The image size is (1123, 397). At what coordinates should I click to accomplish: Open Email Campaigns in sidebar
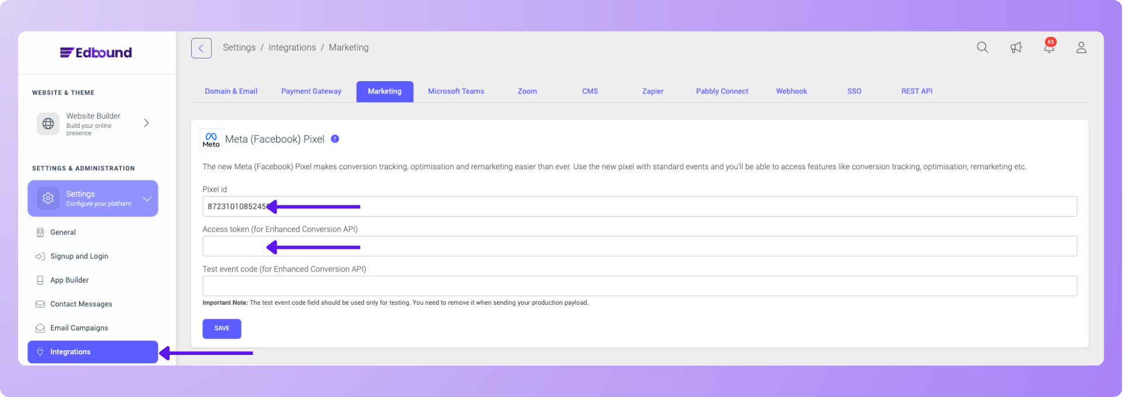click(x=79, y=328)
